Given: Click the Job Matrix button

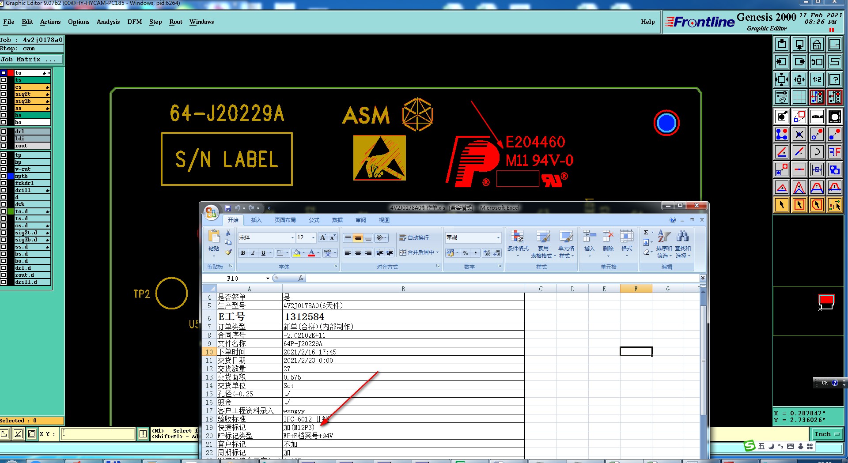Looking at the screenshot, I should coord(32,60).
